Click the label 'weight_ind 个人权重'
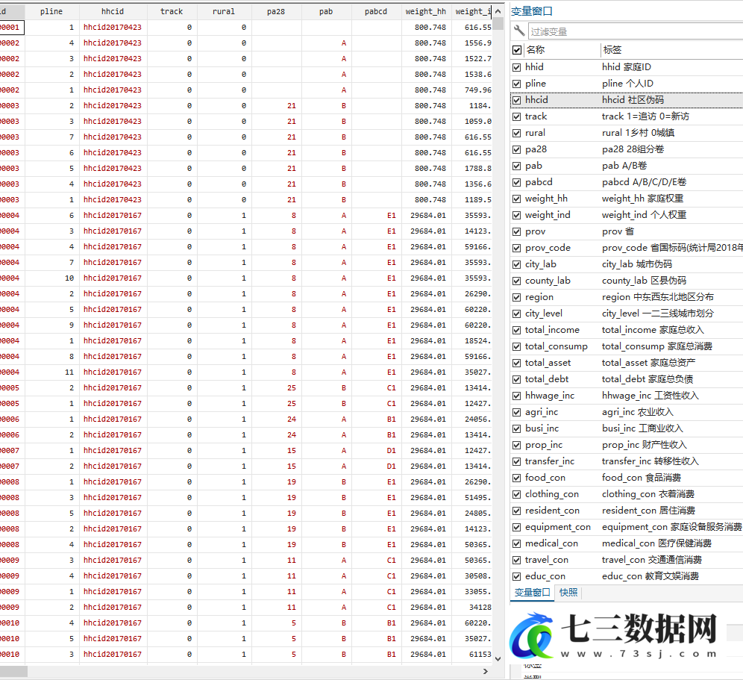743x680 pixels. (x=644, y=215)
